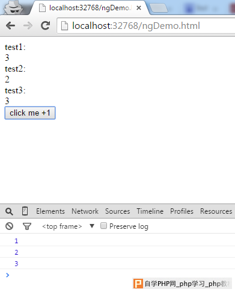Screen dimensions: 235x292
Task: Enable the Preserve log checkbox
Action: 103,226
